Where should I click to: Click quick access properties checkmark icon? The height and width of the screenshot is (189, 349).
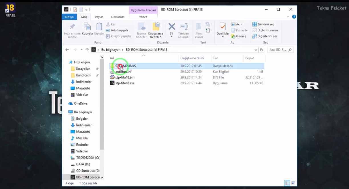pos(75,9)
